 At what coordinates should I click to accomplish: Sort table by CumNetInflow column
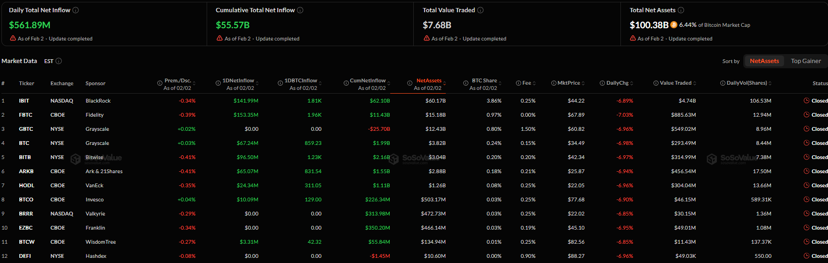point(368,81)
